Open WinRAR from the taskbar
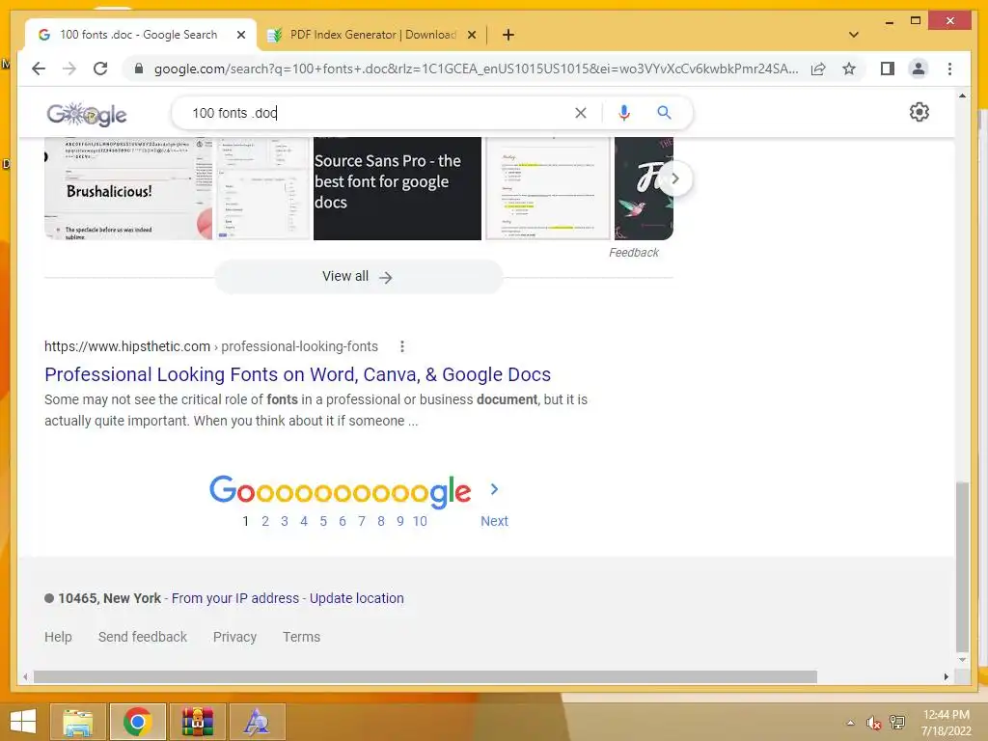The image size is (988, 741). [197, 722]
